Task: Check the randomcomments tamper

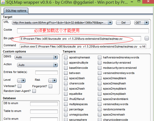Action: pos(100,109)
